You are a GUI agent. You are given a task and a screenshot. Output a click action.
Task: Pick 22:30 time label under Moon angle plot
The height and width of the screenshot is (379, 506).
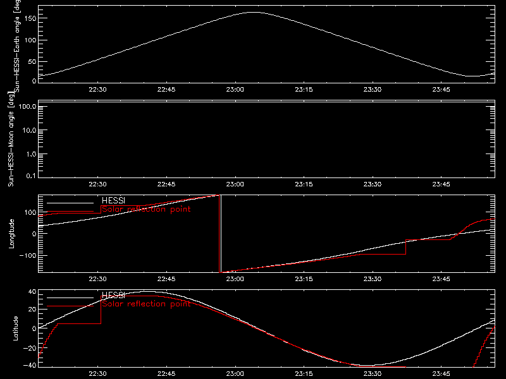tap(97, 184)
